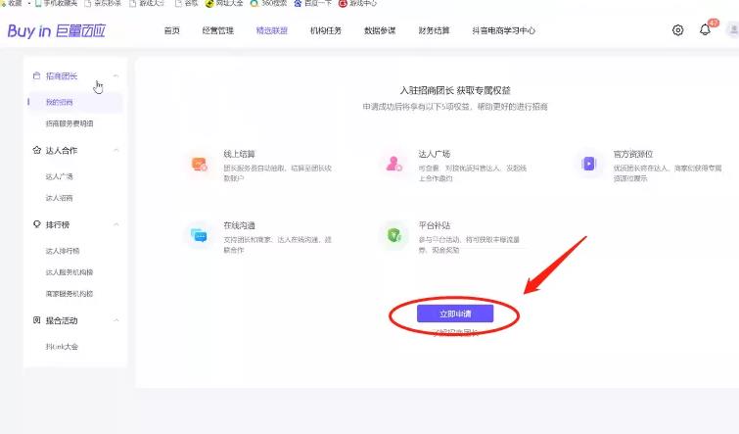Collapse the 撮合活动 sidebar section
This screenshot has width=739, height=434.
coord(116,320)
